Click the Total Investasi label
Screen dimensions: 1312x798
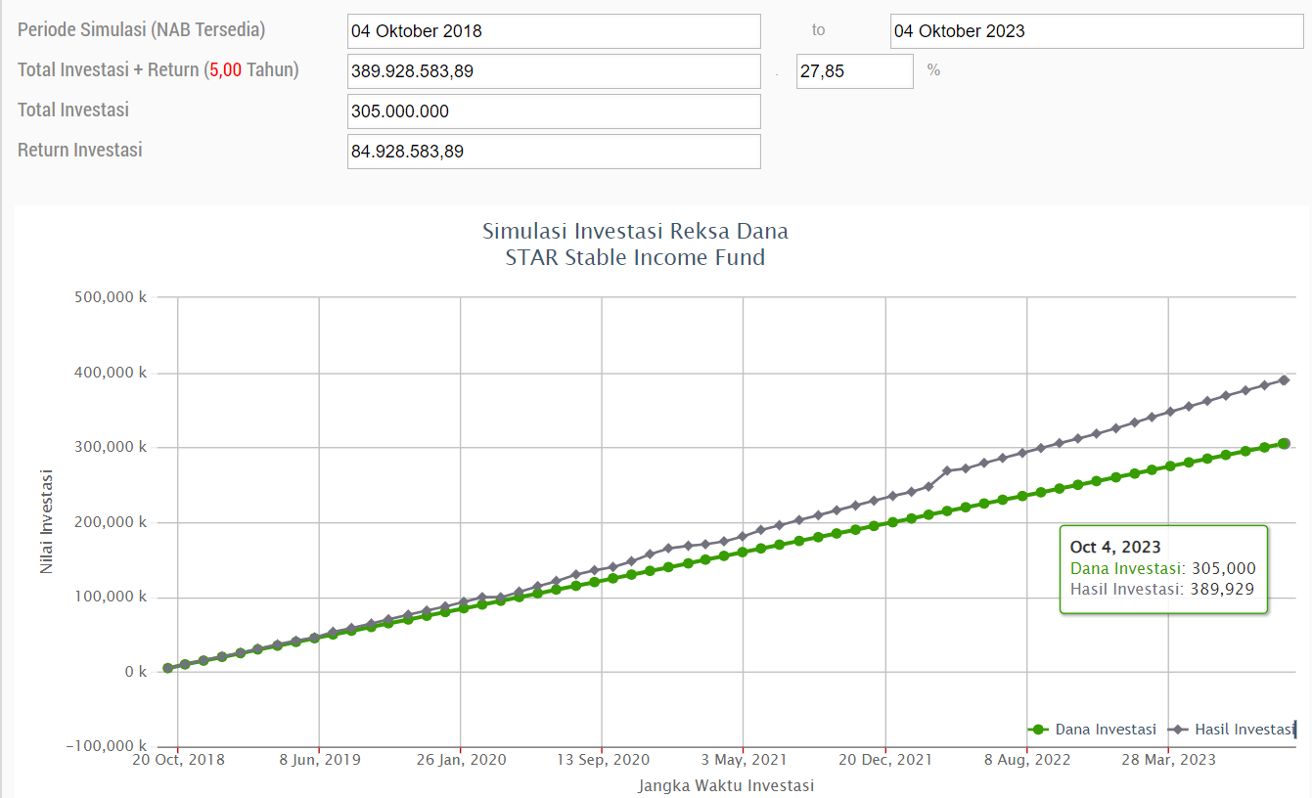(x=73, y=110)
